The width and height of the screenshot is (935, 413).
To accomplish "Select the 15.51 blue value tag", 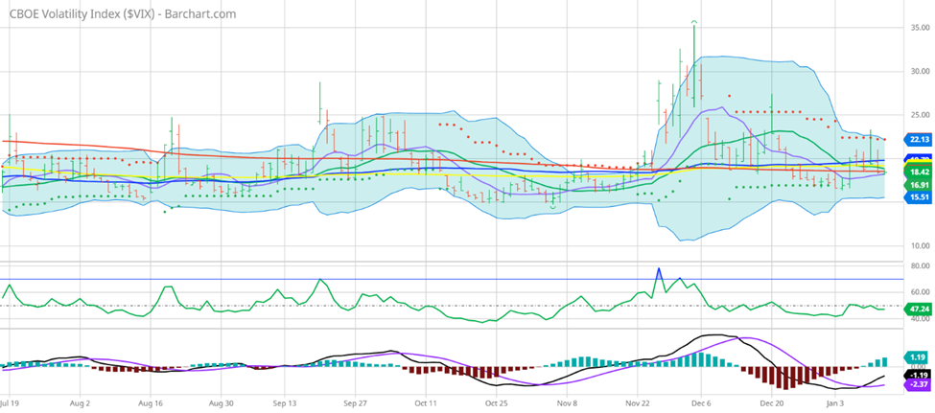I will click(917, 197).
